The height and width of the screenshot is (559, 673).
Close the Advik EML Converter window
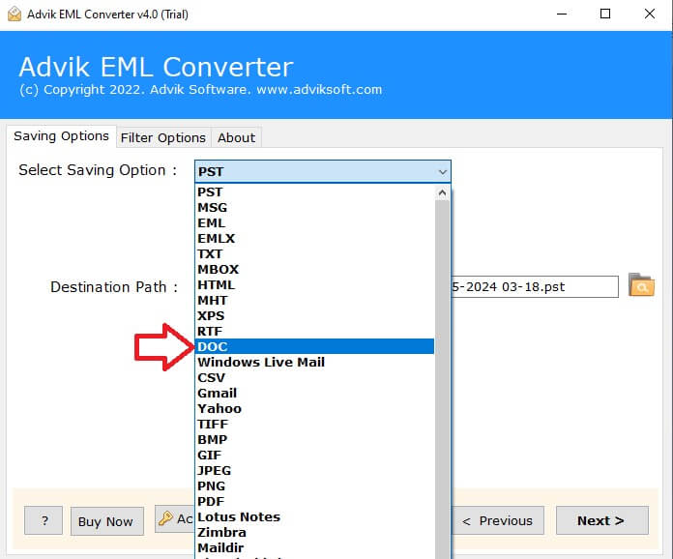pos(650,14)
